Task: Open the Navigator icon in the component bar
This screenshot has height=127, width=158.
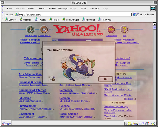Action: click(x=130, y=124)
